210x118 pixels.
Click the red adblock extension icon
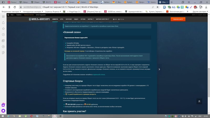point(195,7)
